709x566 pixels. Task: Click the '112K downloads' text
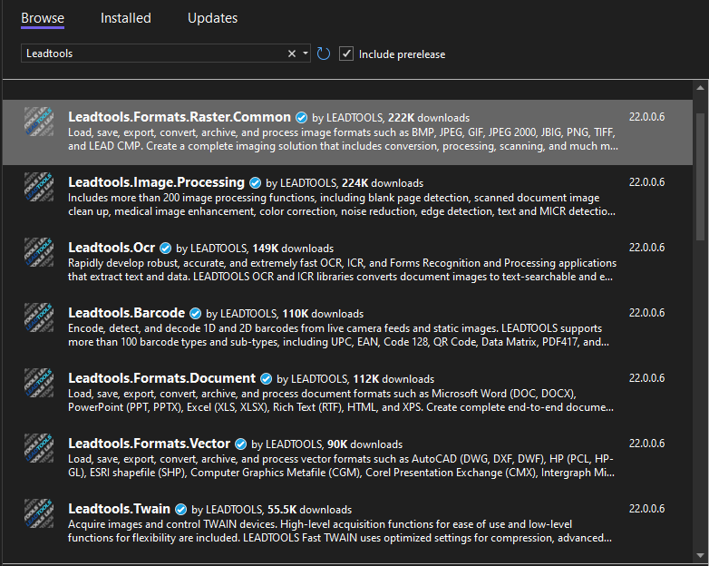tap(393, 378)
